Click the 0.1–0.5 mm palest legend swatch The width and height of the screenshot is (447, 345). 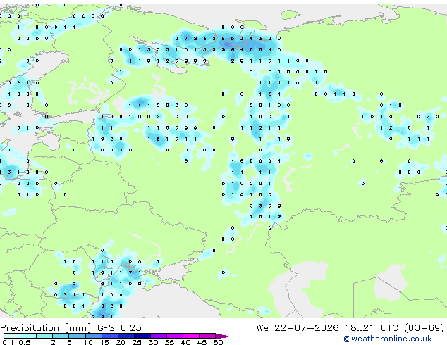click(x=12, y=336)
